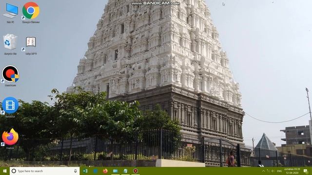The height and width of the screenshot is (175, 312).
Task: Open Firefox from the taskbar
Action: [105, 171]
